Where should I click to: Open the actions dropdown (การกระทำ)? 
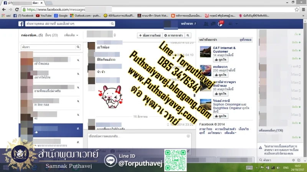172,35
